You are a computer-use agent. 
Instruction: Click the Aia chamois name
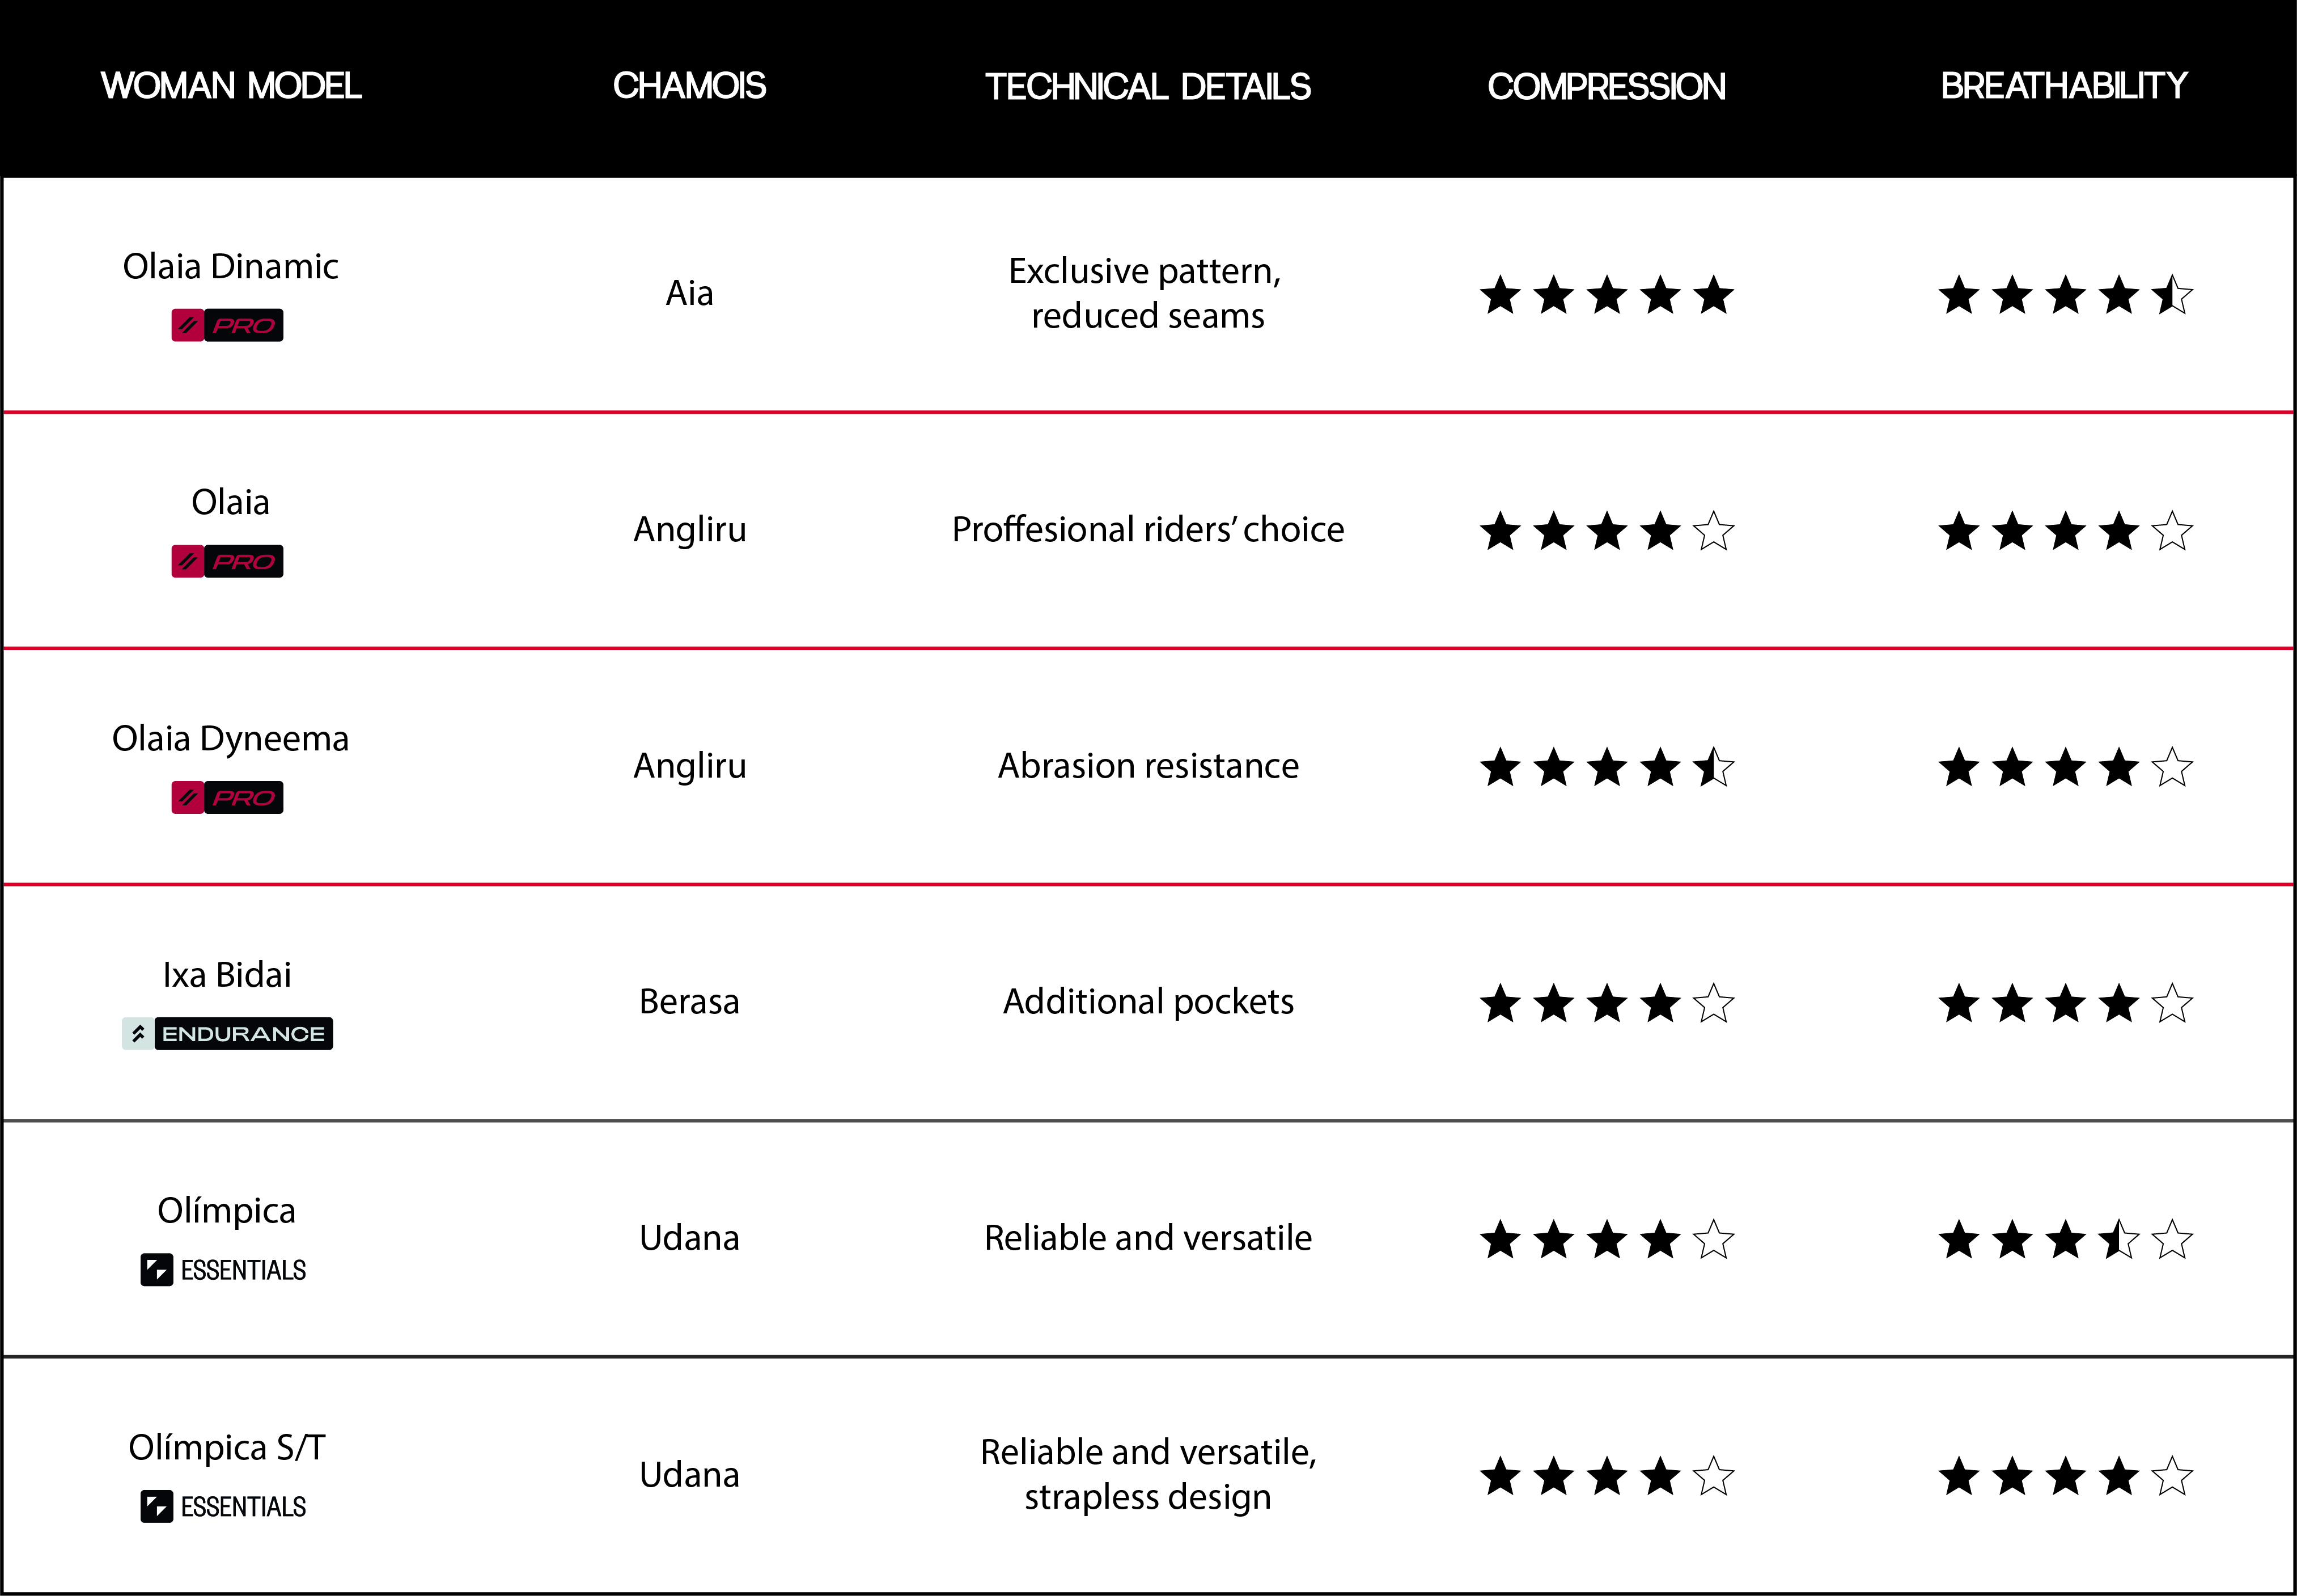pos(689,293)
